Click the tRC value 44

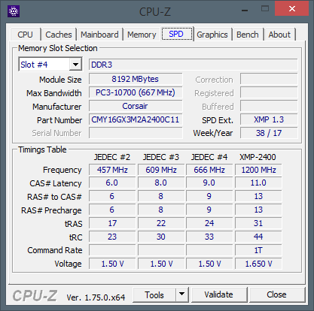click(x=258, y=237)
